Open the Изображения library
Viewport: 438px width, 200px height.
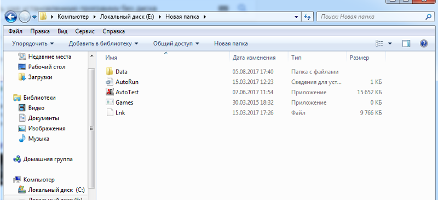(x=47, y=128)
